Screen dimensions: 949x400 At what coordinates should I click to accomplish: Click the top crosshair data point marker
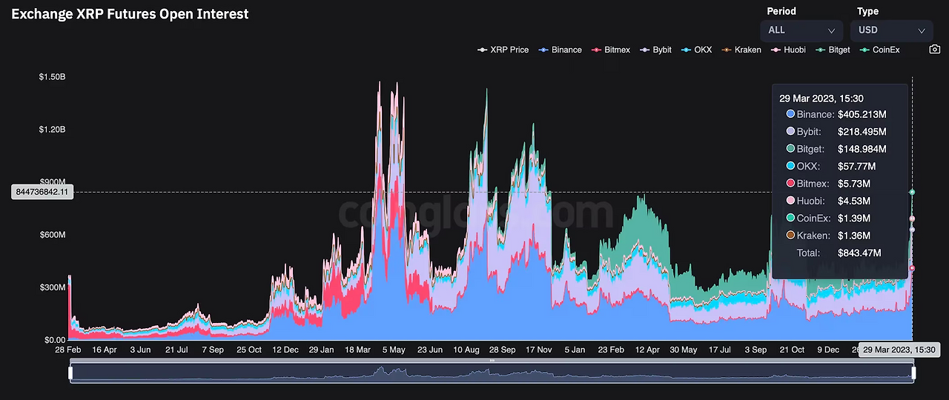[x=912, y=192]
